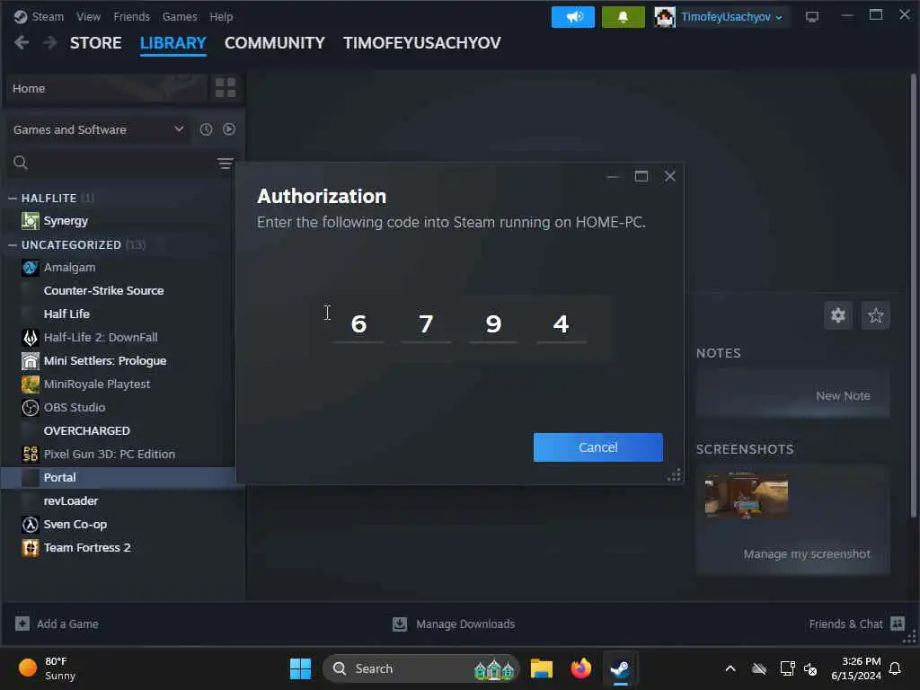Open library filter options icon

point(226,163)
